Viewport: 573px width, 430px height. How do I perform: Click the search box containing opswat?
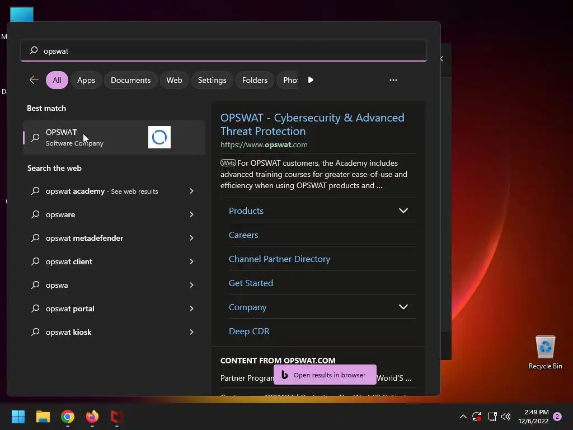(224, 51)
